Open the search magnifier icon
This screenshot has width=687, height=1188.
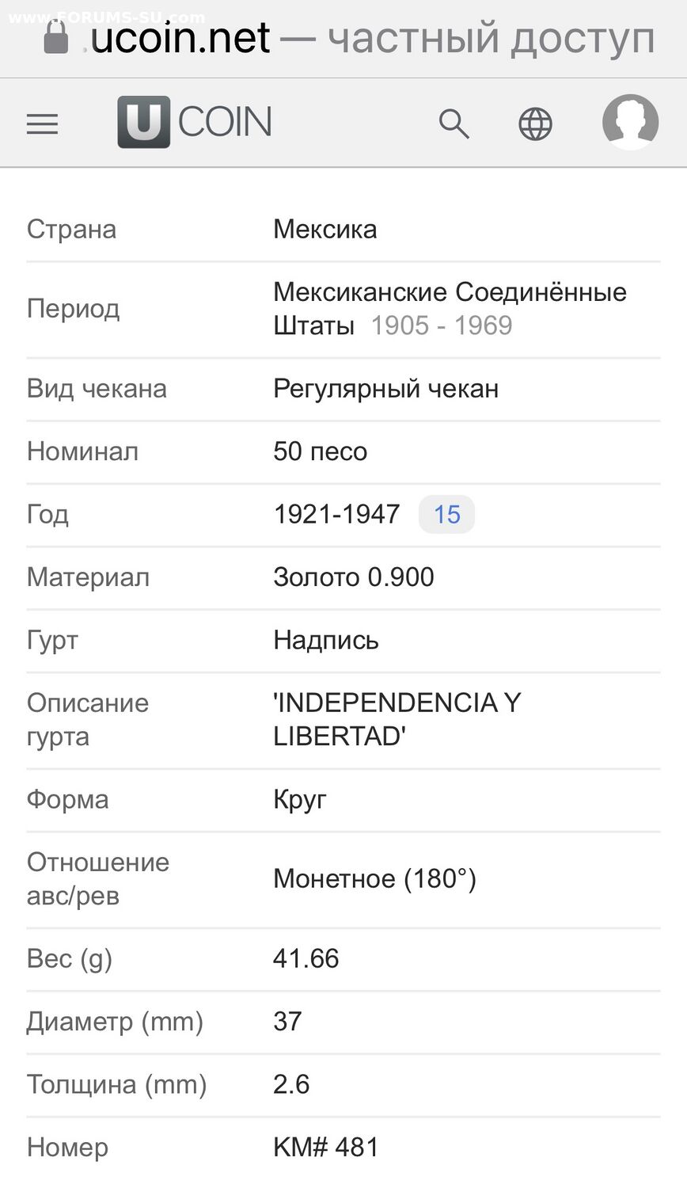[x=454, y=124]
